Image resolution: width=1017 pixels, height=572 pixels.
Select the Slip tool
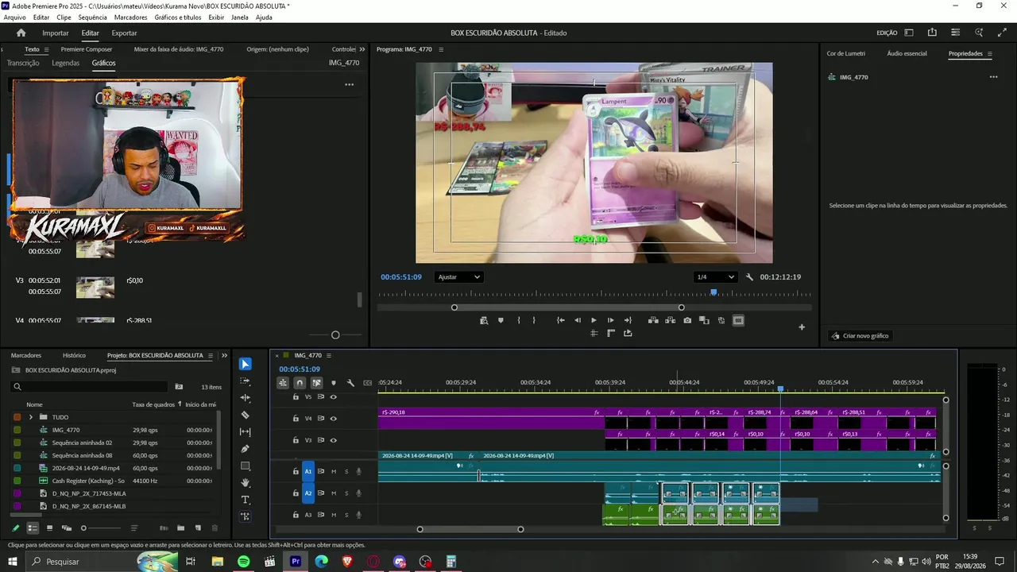click(246, 432)
